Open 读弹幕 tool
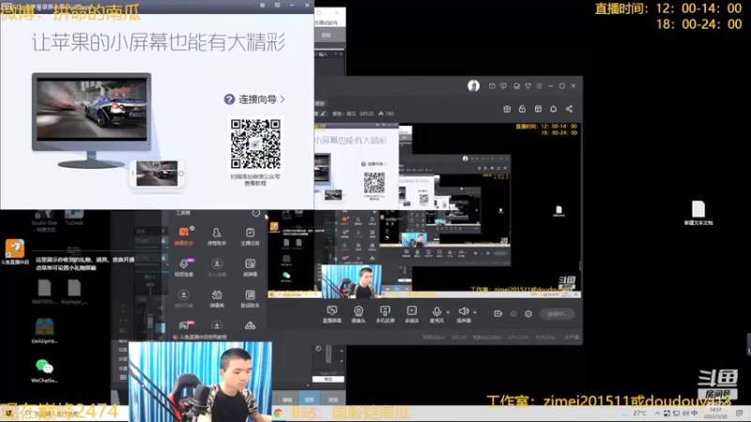 coord(250,268)
